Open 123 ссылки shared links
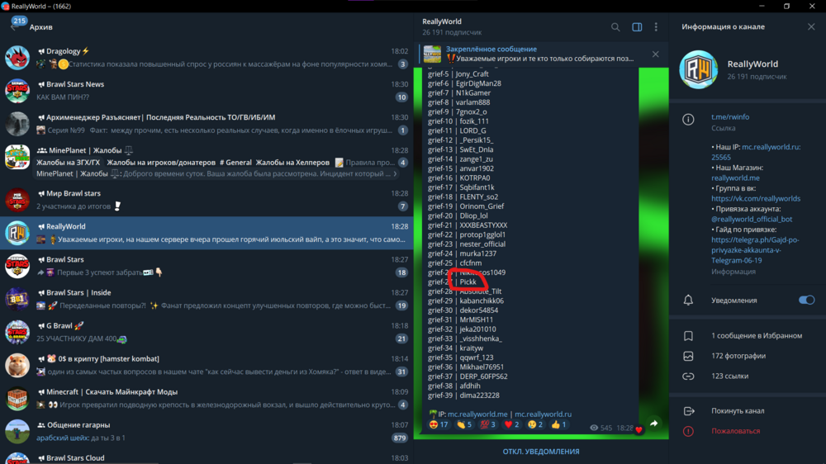 point(729,376)
